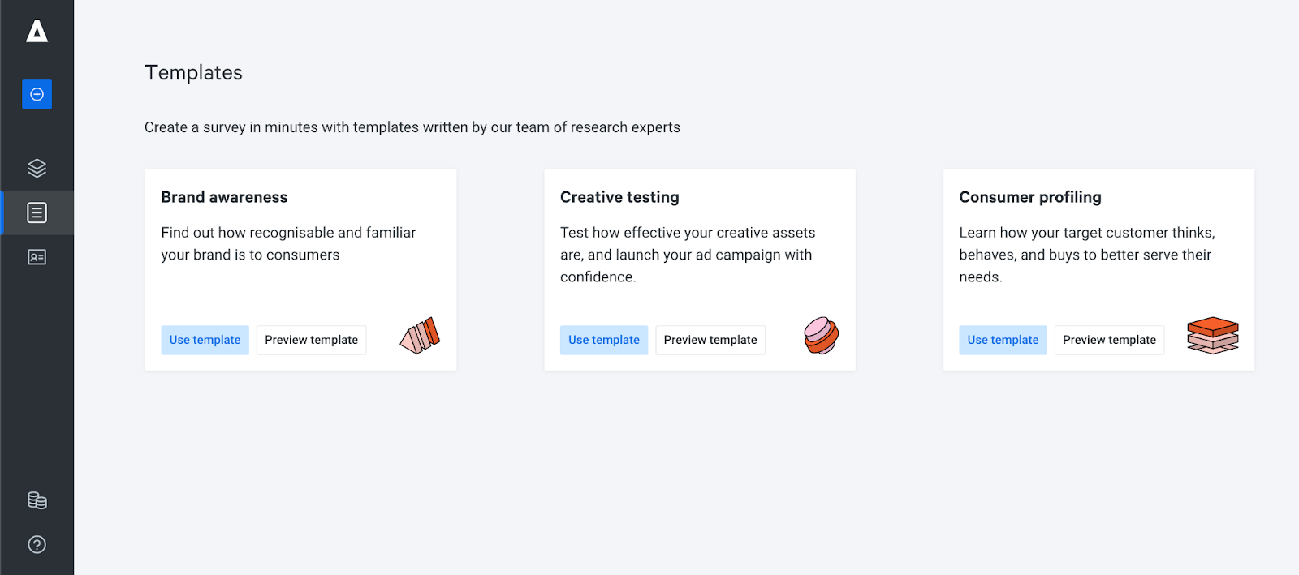Viewport: 1299px width, 575px height.
Task: Click the Creative testing card illustration
Action: 821,335
